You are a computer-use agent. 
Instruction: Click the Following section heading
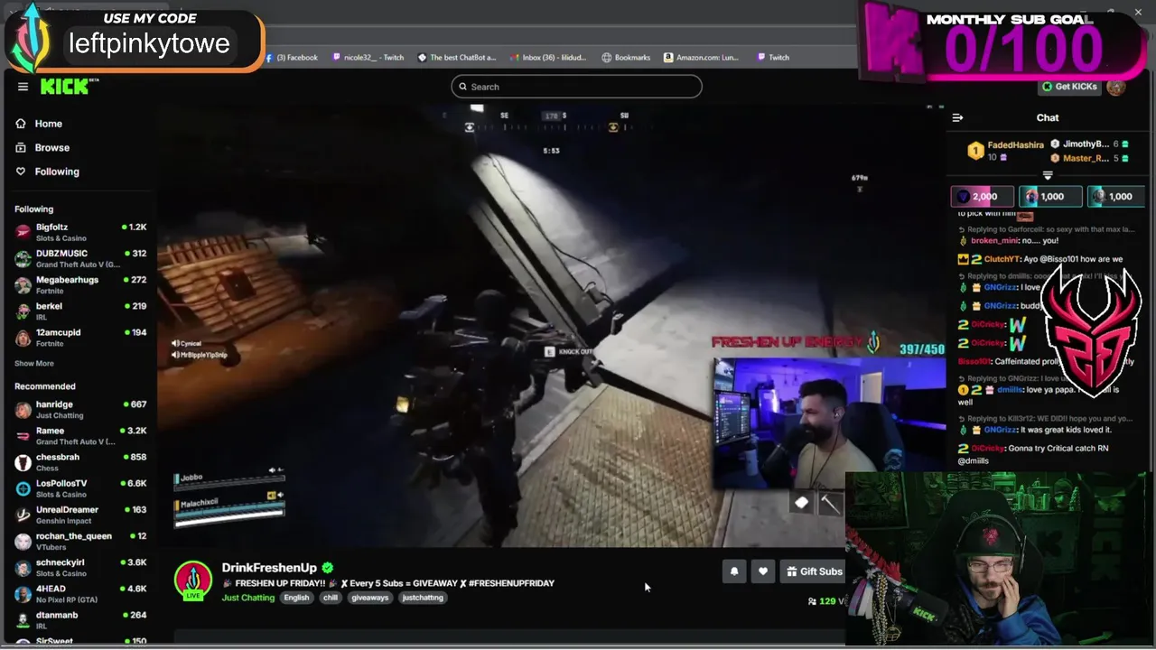tap(33, 209)
